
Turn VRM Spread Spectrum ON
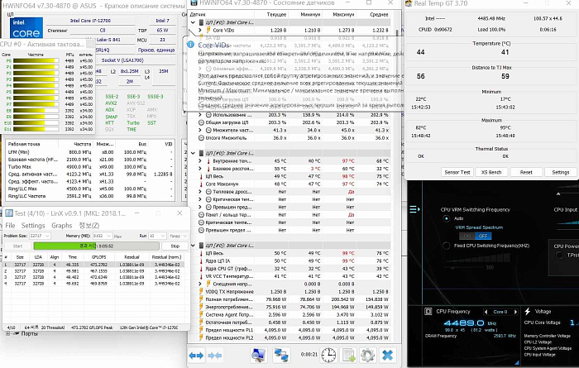tap(467, 236)
